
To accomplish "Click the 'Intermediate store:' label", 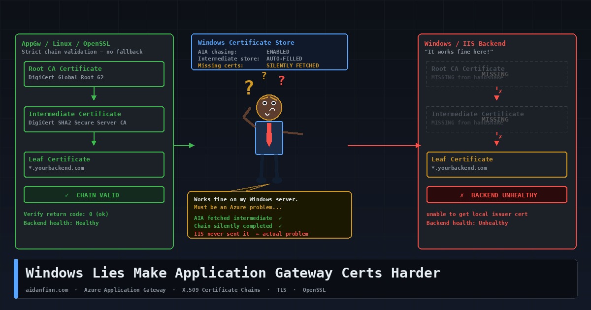I will pos(229,59).
